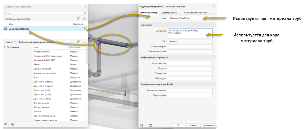Click the Ключевые слова input field
This screenshot has height=129, width=305.
[190, 51]
